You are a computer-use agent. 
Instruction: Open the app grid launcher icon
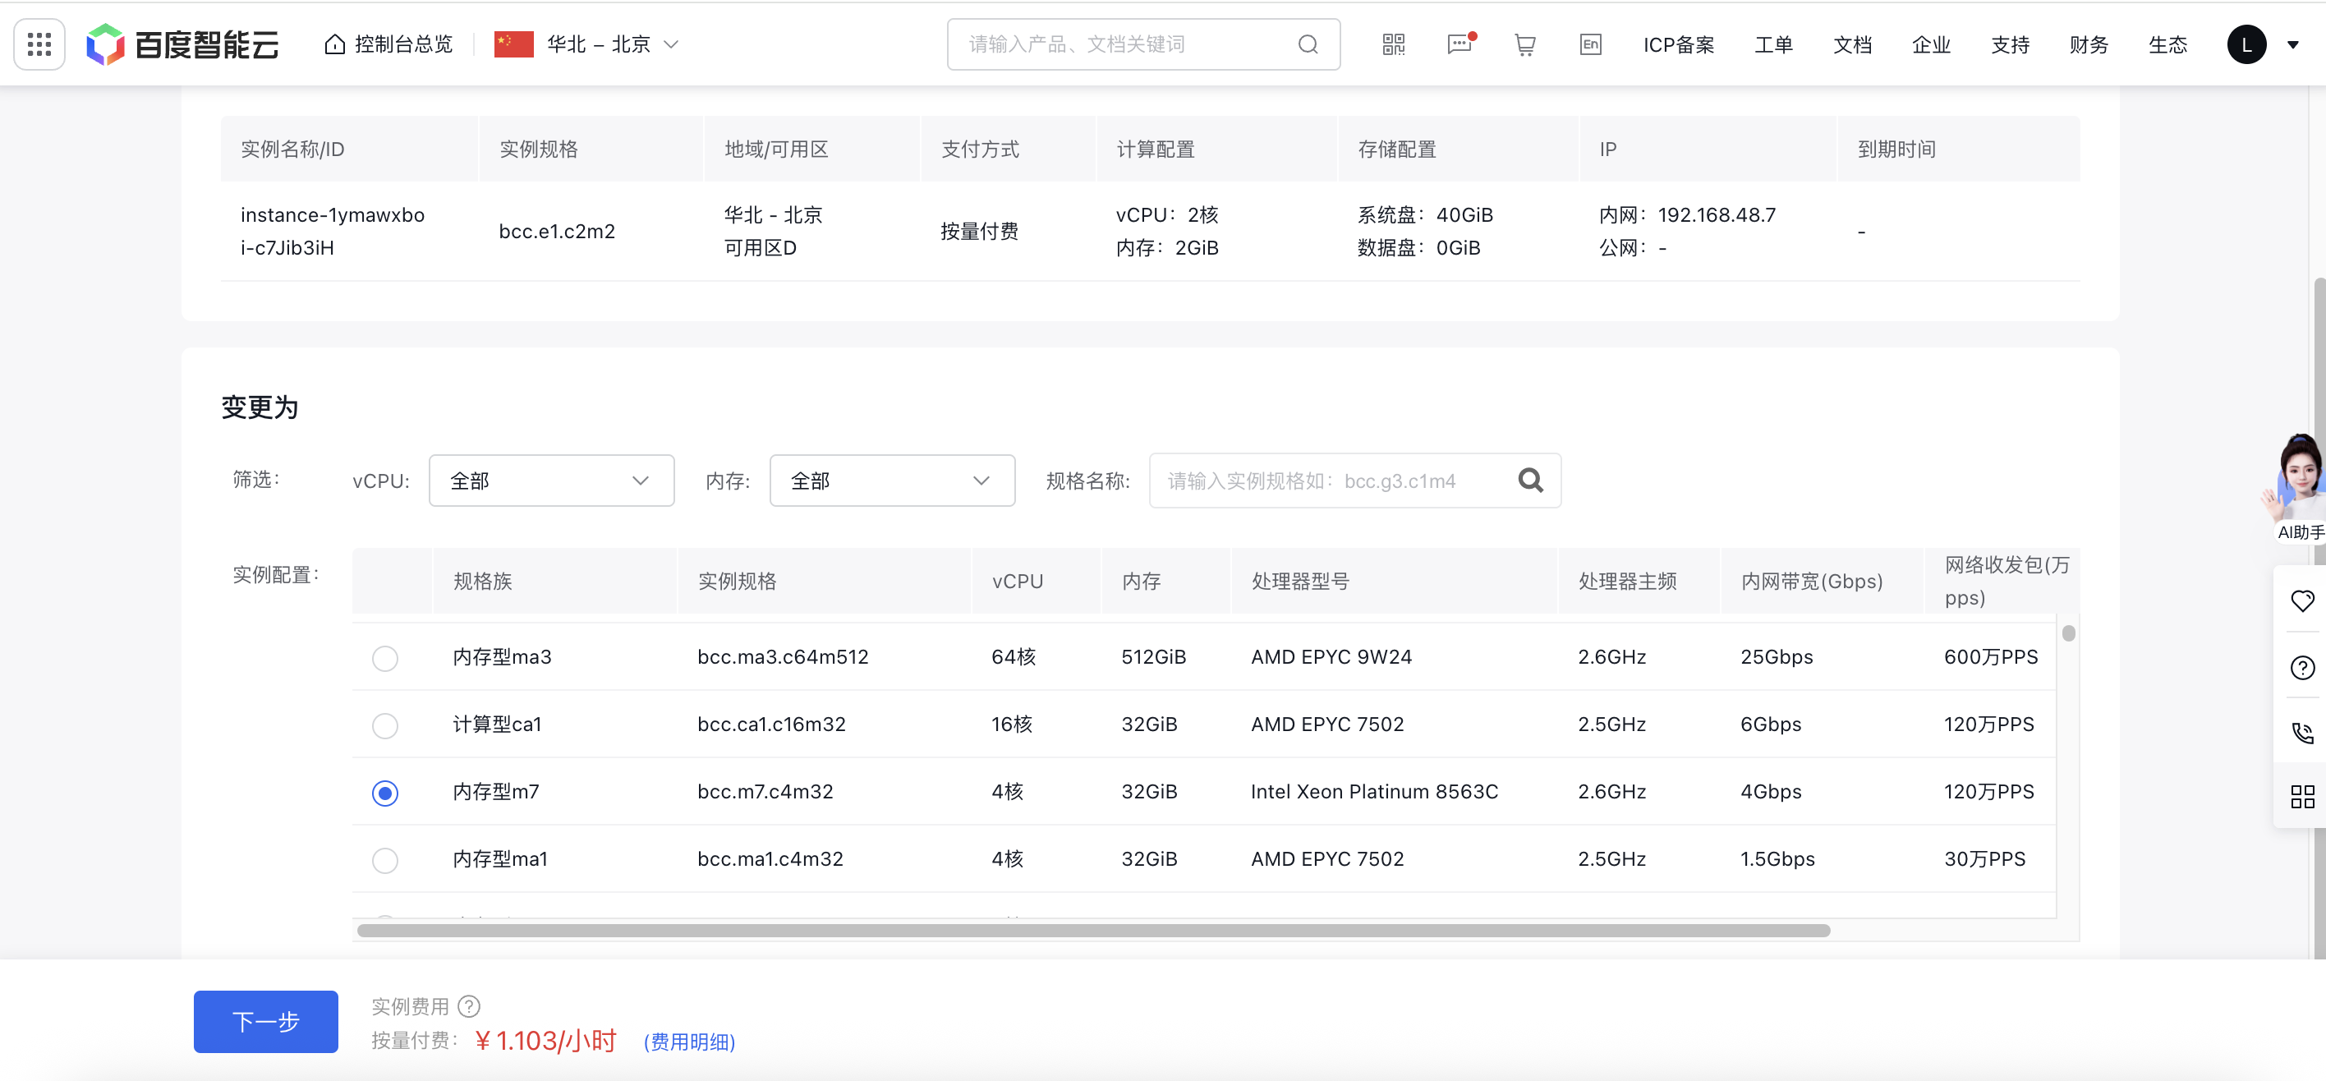(x=38, y=44)
